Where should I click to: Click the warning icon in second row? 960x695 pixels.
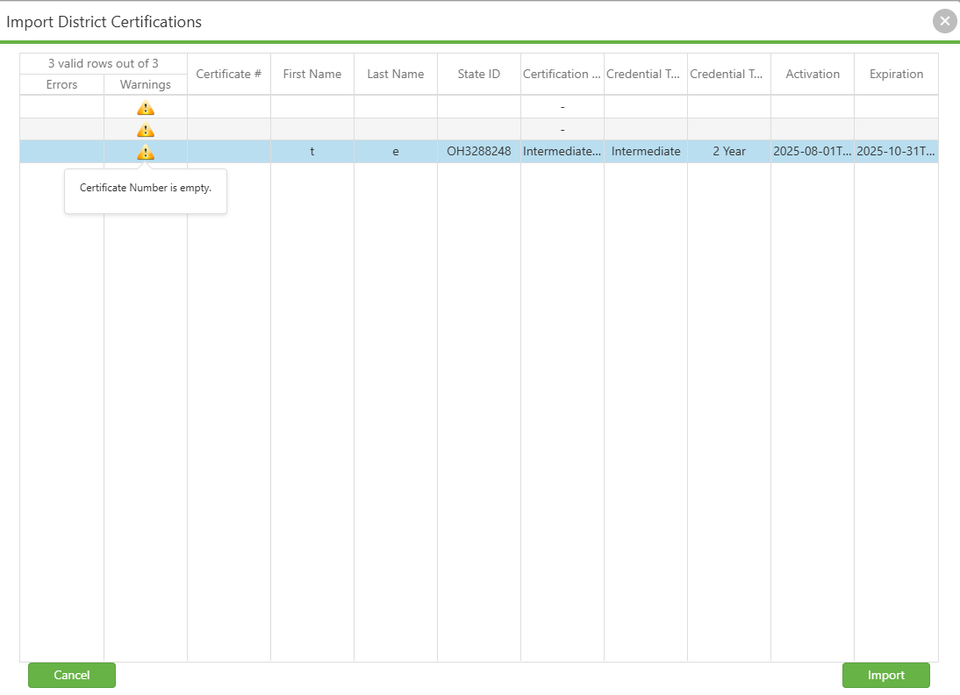click(145, 130)
